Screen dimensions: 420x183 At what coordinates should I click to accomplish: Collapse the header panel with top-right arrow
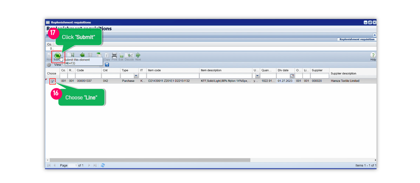(375, 35)
